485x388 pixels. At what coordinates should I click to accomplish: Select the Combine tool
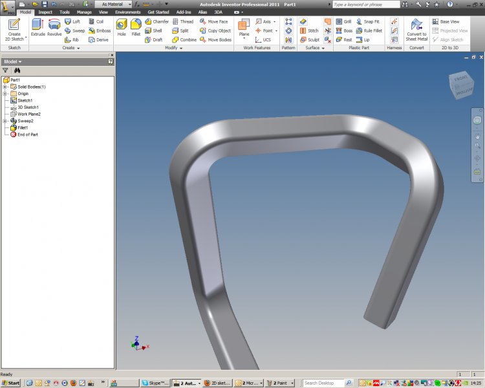click(184, 39)
